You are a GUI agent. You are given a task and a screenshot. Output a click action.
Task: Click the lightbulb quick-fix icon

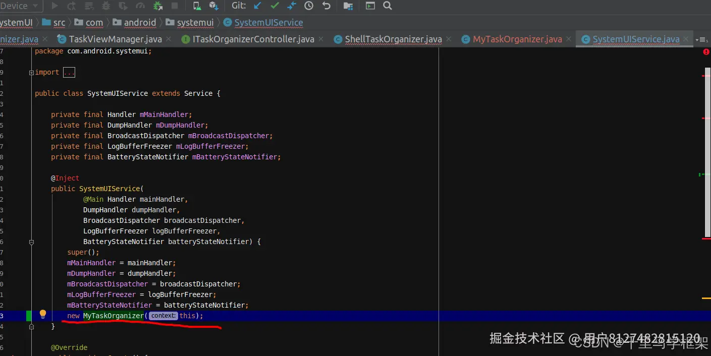(43, 315)
